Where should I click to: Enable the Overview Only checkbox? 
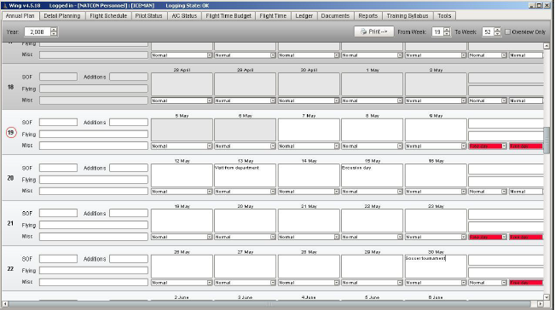tap(507, 32)
